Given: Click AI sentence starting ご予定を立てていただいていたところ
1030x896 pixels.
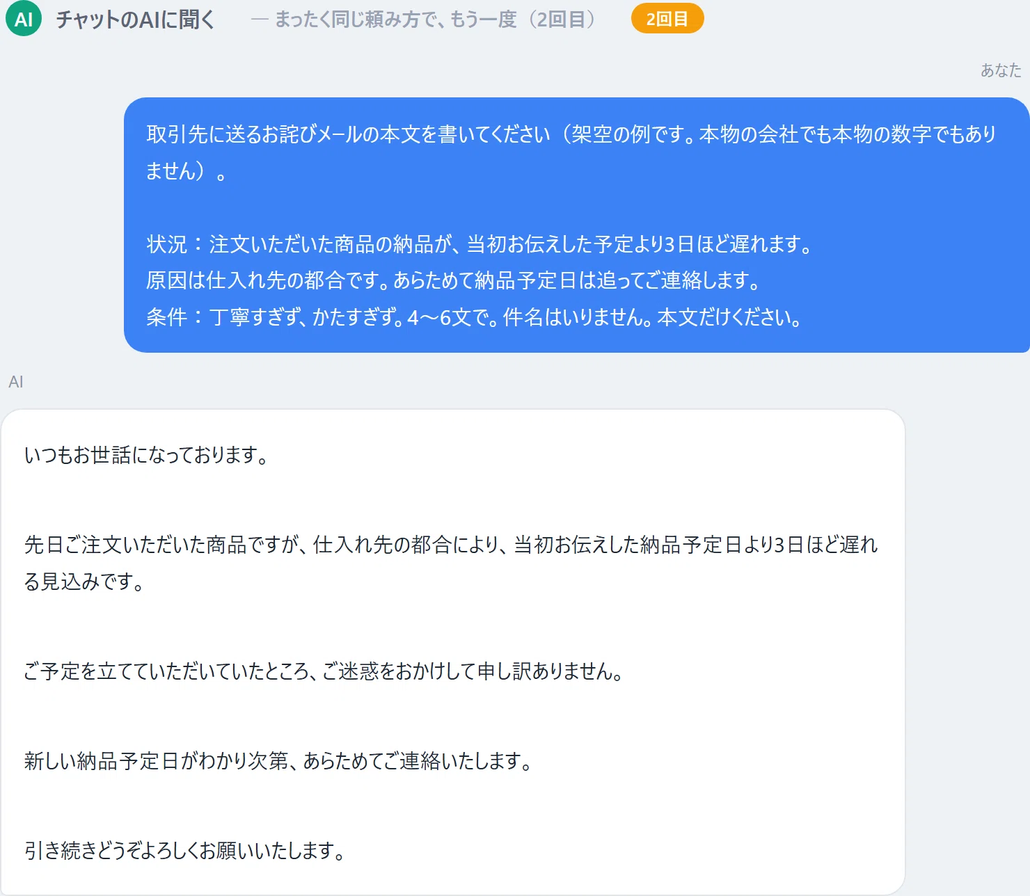Looking at the screenshot, I should (x=324, y=671).
